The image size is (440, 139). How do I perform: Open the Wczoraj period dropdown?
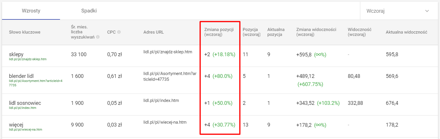398,11
